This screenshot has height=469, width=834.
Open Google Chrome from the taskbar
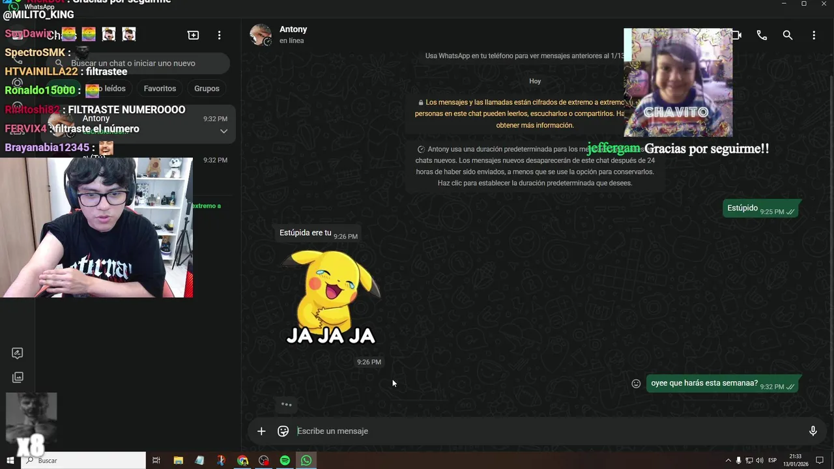tap(242, 461)
